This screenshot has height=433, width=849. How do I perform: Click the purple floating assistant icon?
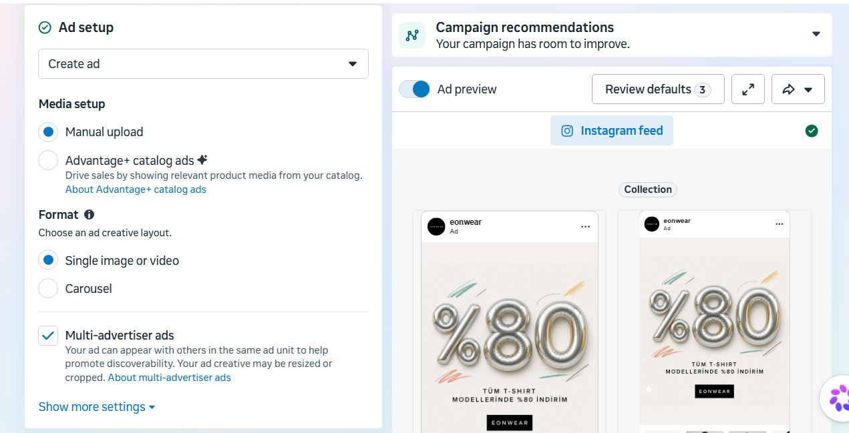pyautogui.click(x=837, y=398)
